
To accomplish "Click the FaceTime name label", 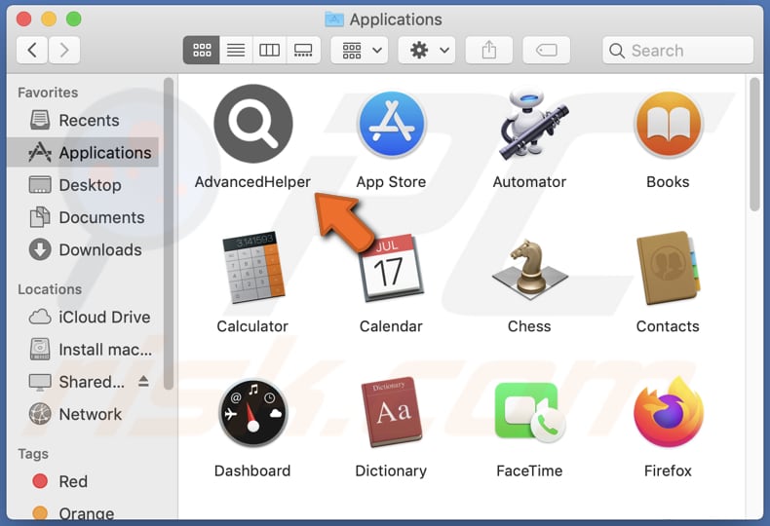I will tap(529, 471).
